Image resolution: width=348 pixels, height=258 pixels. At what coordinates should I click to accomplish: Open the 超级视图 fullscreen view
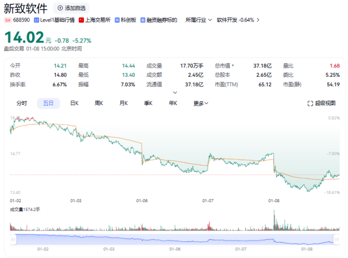tap(321, 103)
